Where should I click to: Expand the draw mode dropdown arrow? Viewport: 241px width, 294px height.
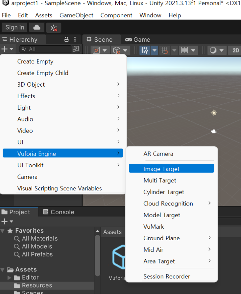[x=222, y=50]
